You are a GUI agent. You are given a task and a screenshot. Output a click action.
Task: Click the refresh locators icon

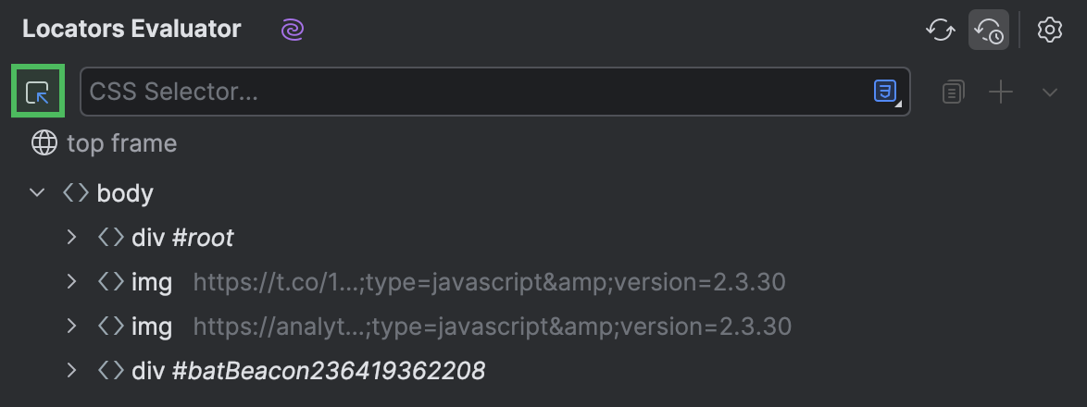pos(940,30)
